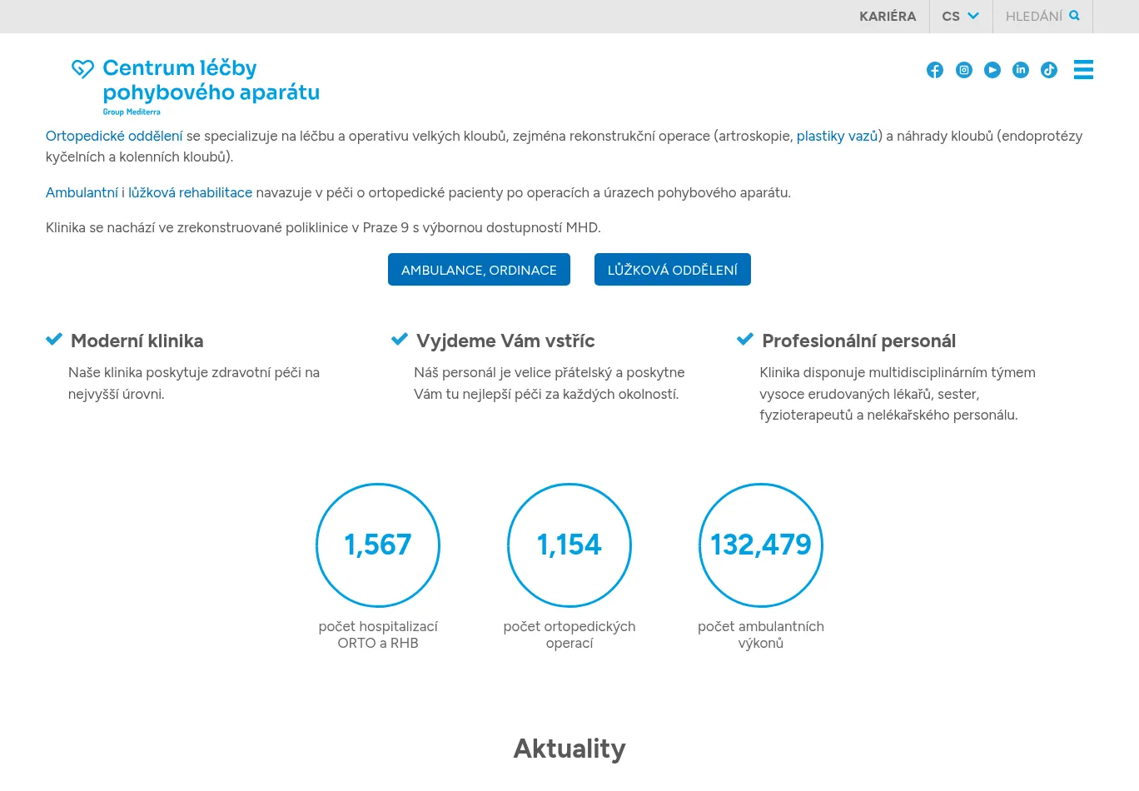Click the search magnifier icon
This screenshot has width=1139, height=791.
pyautogui.click(x=1075, y=16)
